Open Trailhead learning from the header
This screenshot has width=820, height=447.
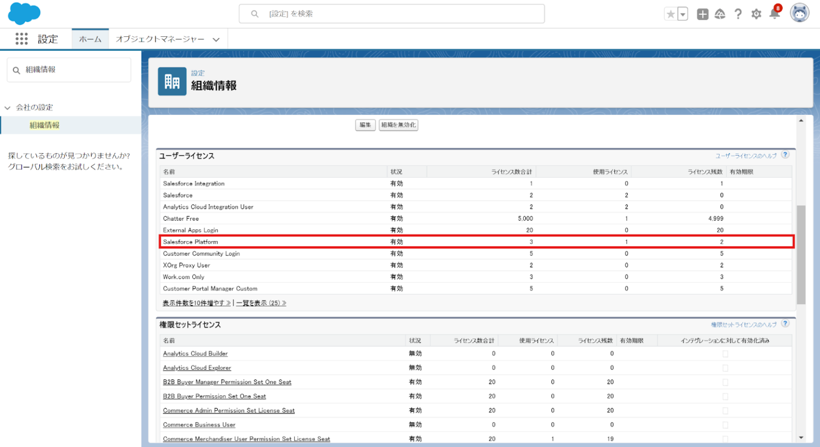coord(720,13)
